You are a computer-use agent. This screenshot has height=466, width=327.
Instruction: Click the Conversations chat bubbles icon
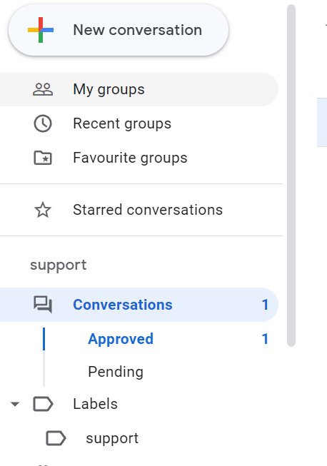click(x=43, y=305)
